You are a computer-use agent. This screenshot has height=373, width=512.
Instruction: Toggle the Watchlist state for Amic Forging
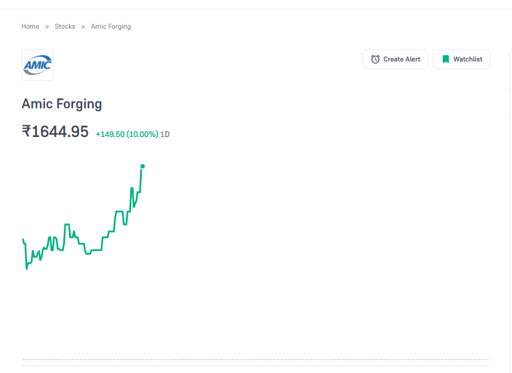click(462, 59)
